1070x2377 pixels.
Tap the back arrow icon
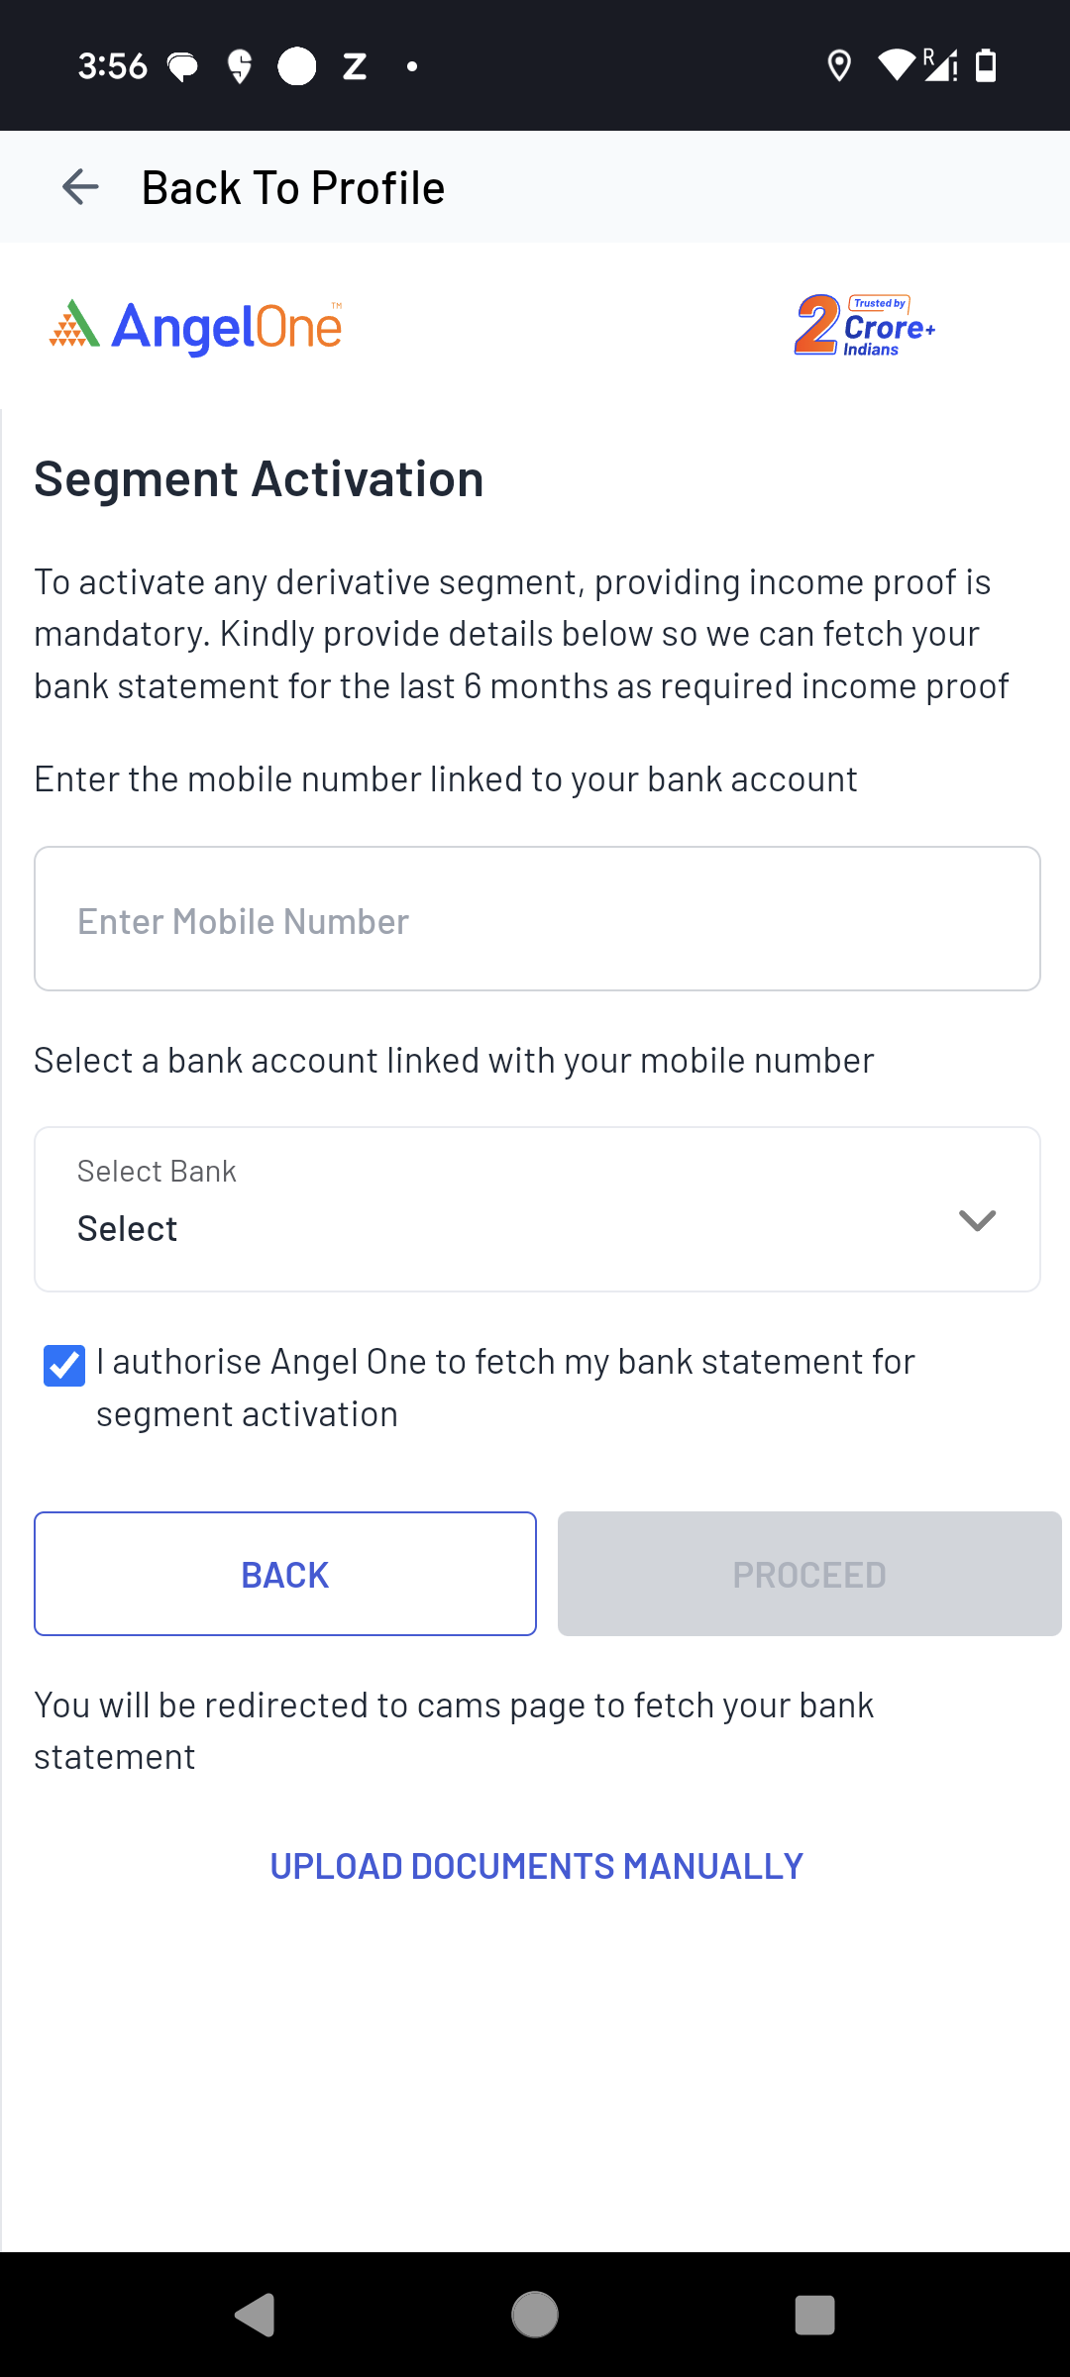click(80, 187)
